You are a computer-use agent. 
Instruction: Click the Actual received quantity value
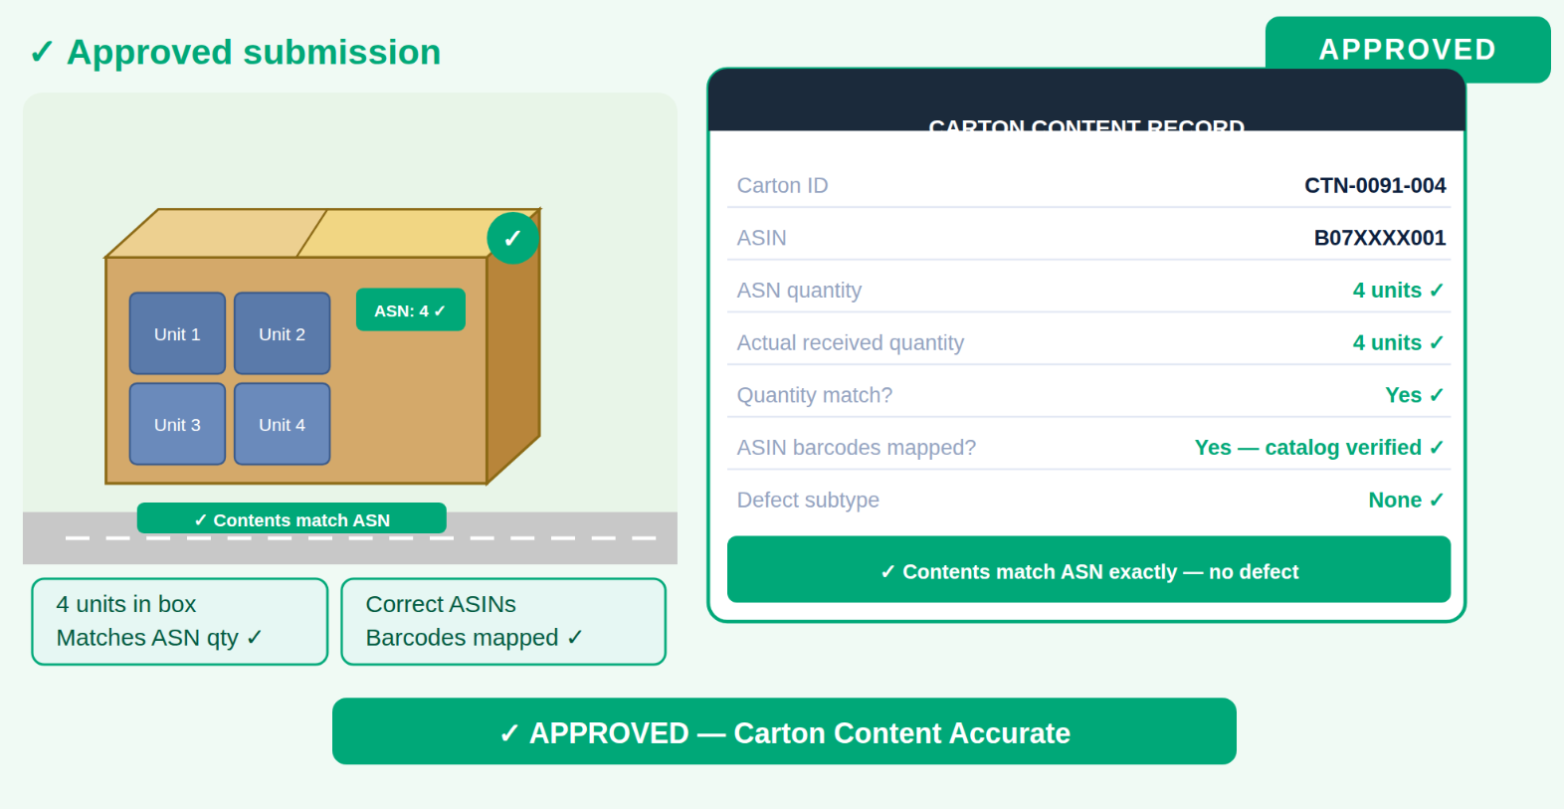(1398, 342)
